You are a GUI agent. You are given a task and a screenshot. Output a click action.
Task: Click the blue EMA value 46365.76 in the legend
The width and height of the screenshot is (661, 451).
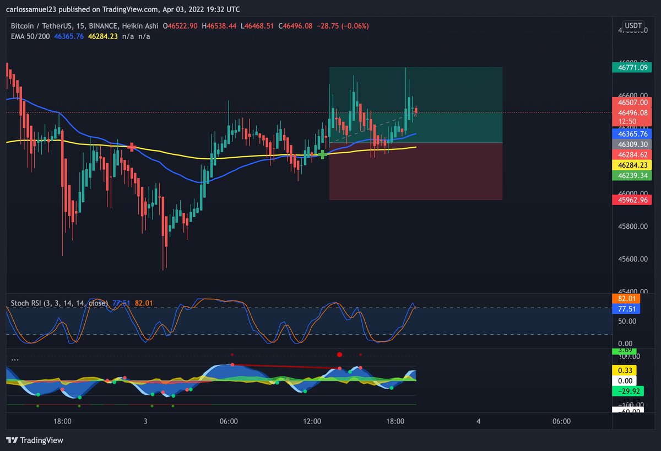[x=69, y=36]
